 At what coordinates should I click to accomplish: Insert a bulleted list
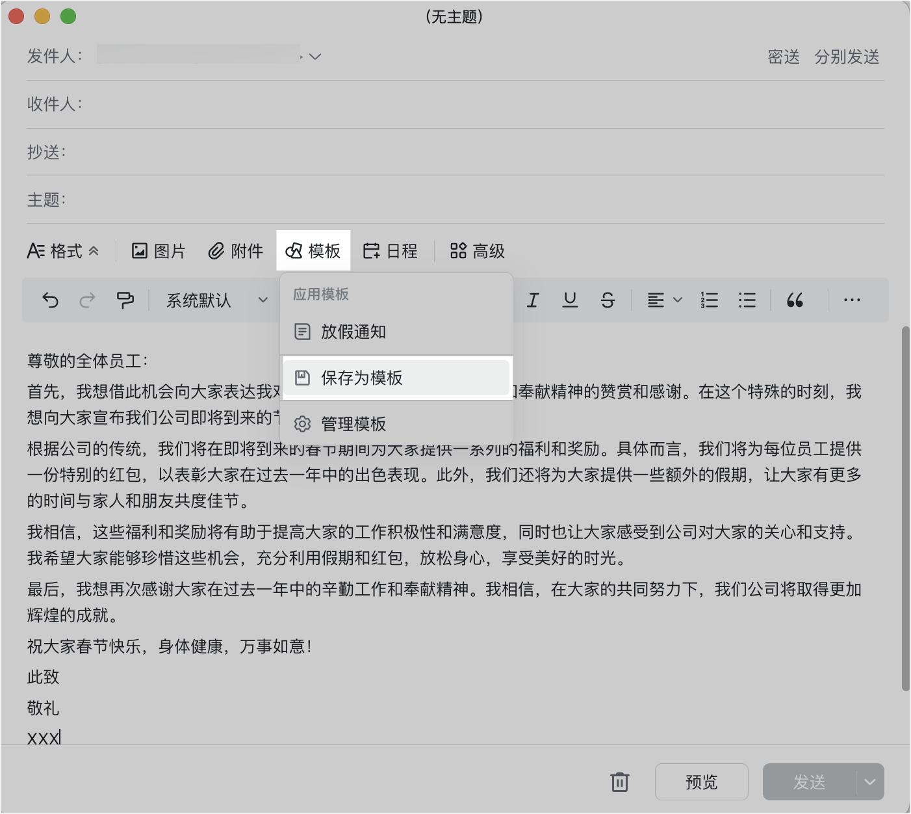[747, 300]
